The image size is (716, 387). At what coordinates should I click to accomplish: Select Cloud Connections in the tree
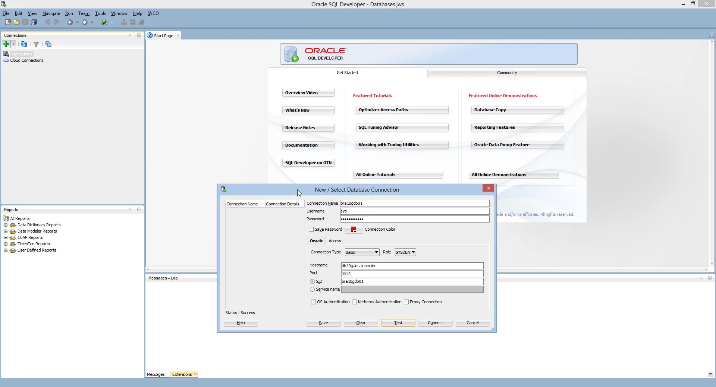[27, 60]
